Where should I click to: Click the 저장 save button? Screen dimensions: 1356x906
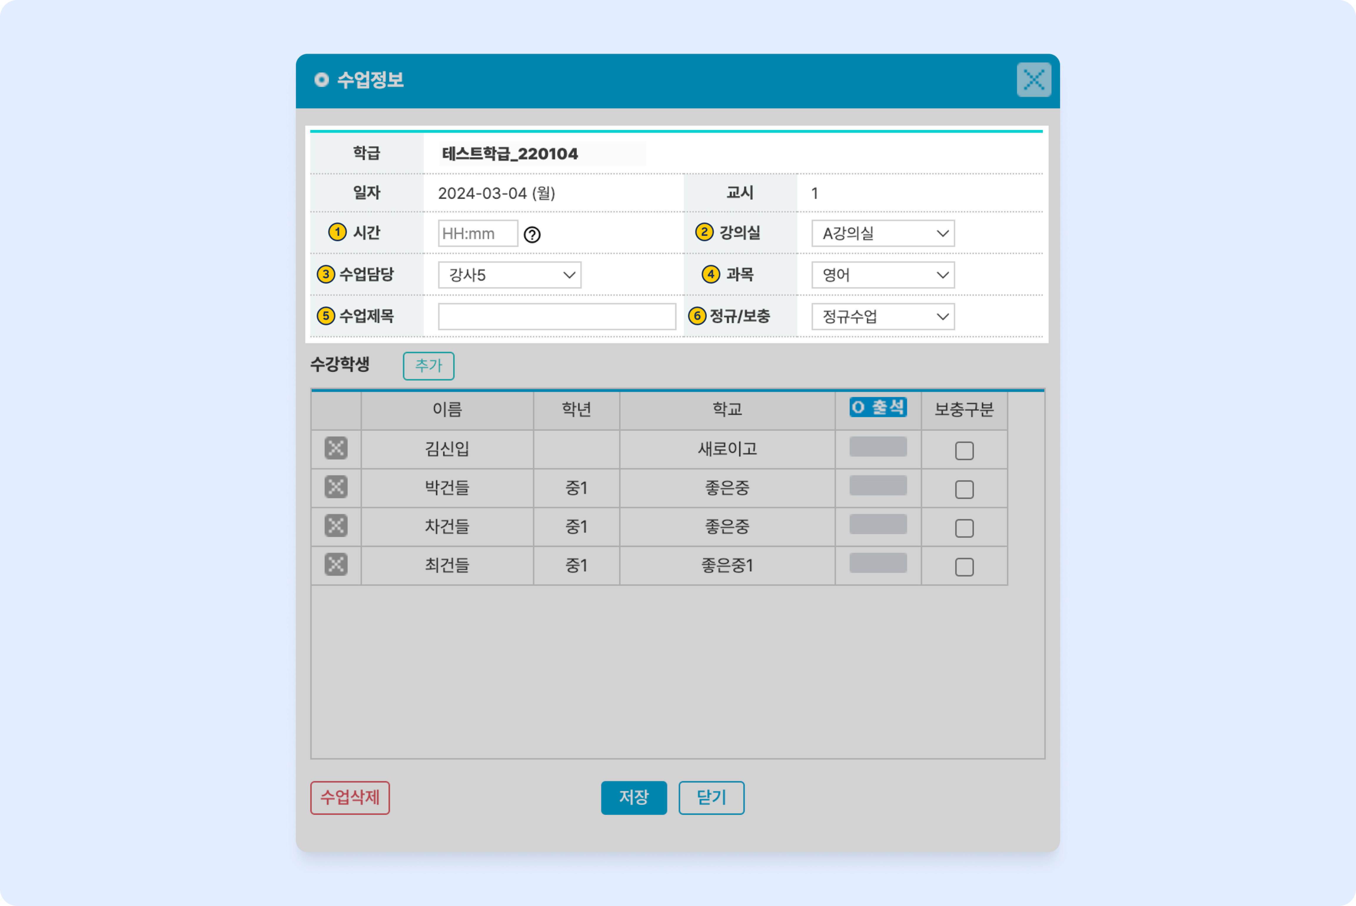pos(634,797)
